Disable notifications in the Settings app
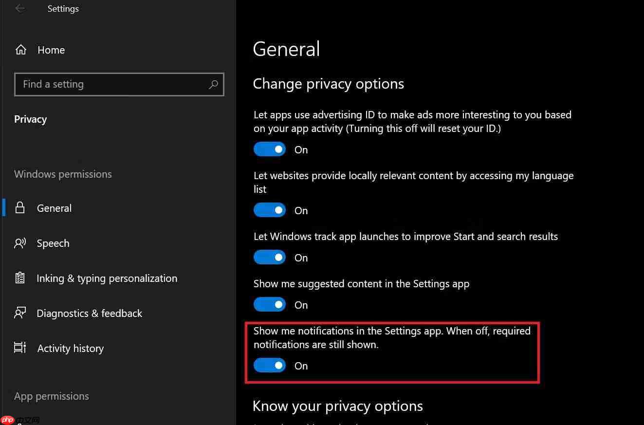 click(269, 365)
